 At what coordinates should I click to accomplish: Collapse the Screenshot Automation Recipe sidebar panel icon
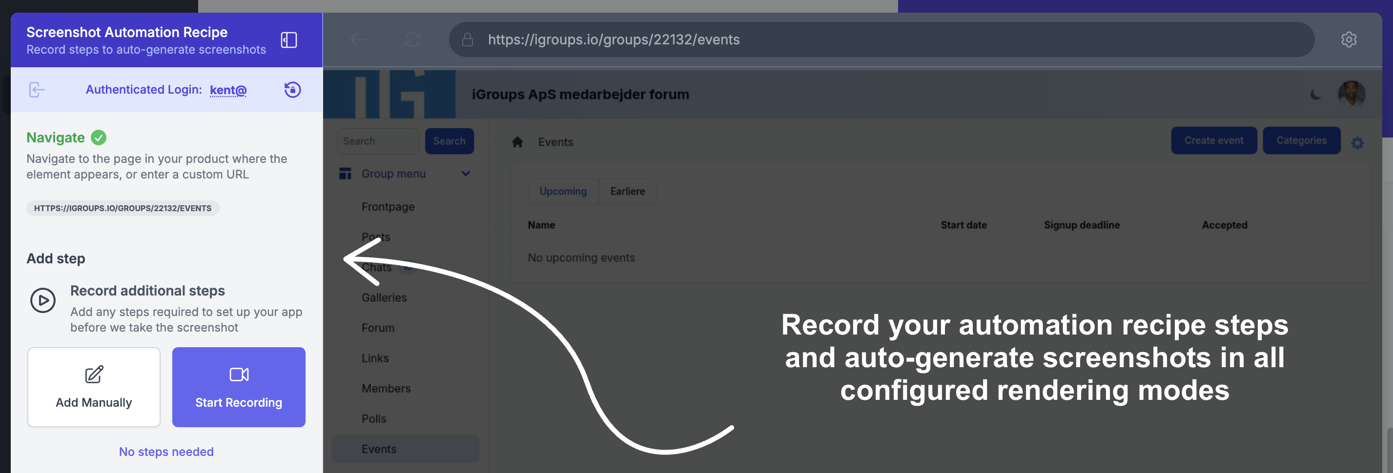point(289,40)
